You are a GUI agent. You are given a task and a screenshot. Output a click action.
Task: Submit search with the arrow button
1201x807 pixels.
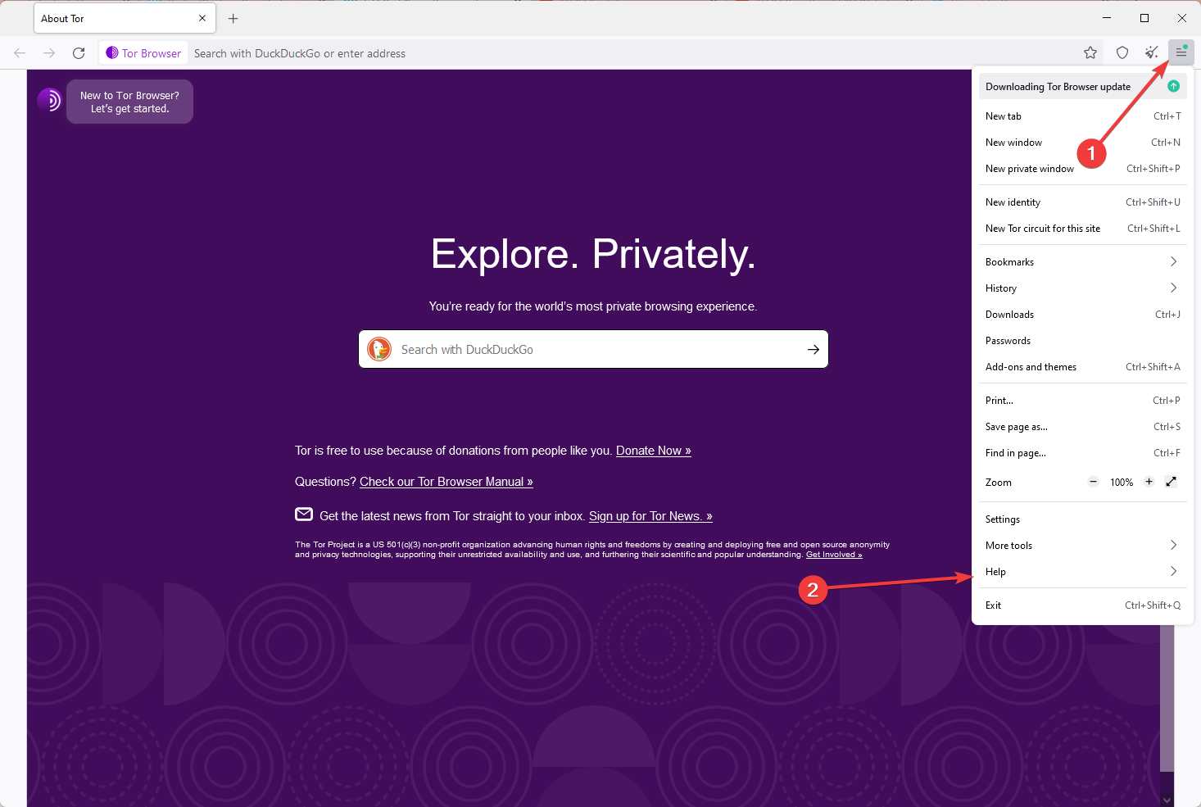(814, 349)
